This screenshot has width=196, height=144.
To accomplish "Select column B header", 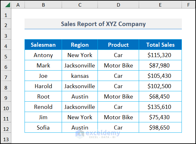I will pyautogui.click(x=43, y=5).
